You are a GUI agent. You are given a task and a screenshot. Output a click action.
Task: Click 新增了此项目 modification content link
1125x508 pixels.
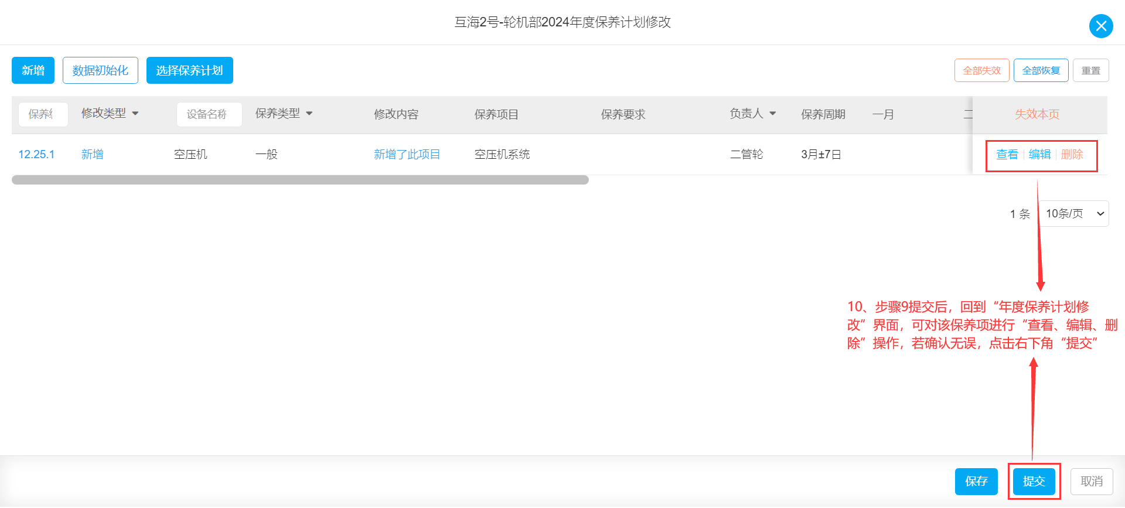point(407,154)
